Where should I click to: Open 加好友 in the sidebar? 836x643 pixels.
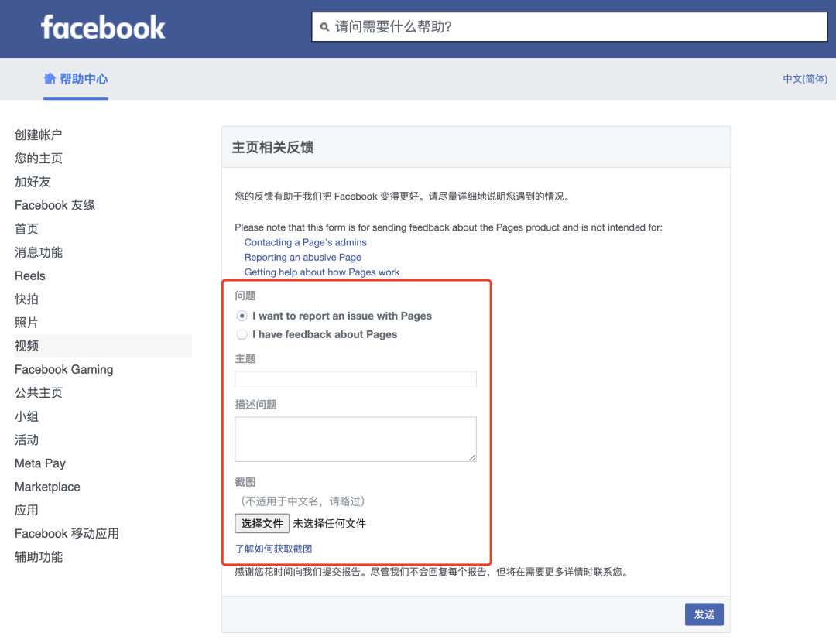(33, 182)
